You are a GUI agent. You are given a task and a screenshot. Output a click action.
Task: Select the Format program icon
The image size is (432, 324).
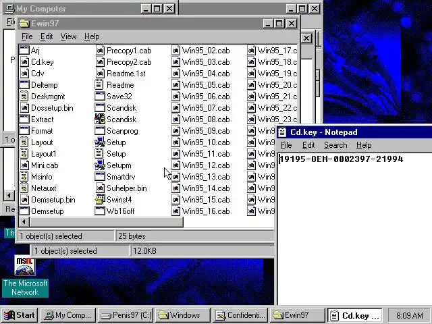point(24,131)
